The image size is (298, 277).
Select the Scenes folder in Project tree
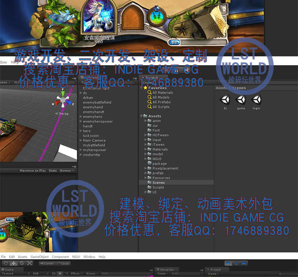coord(176,183)
